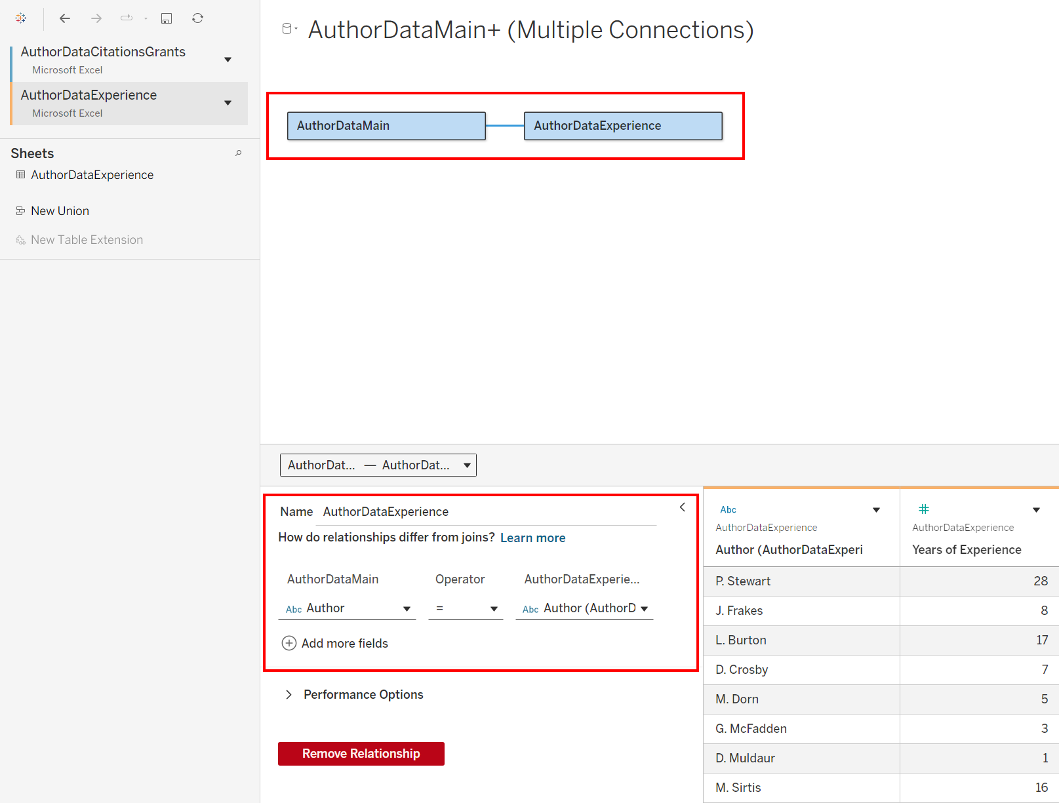Viewport: 1059px width, 803px height.
Task: Click the relationship Name input field
Action: pyautogui.click(x=487, y=512)
